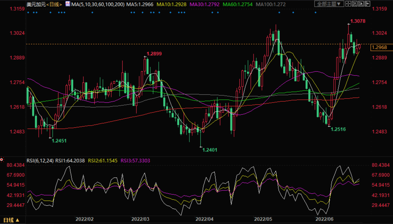Click the <日线> period label in the title
Viewport: 393px width, 224px height.
(54, 5)
